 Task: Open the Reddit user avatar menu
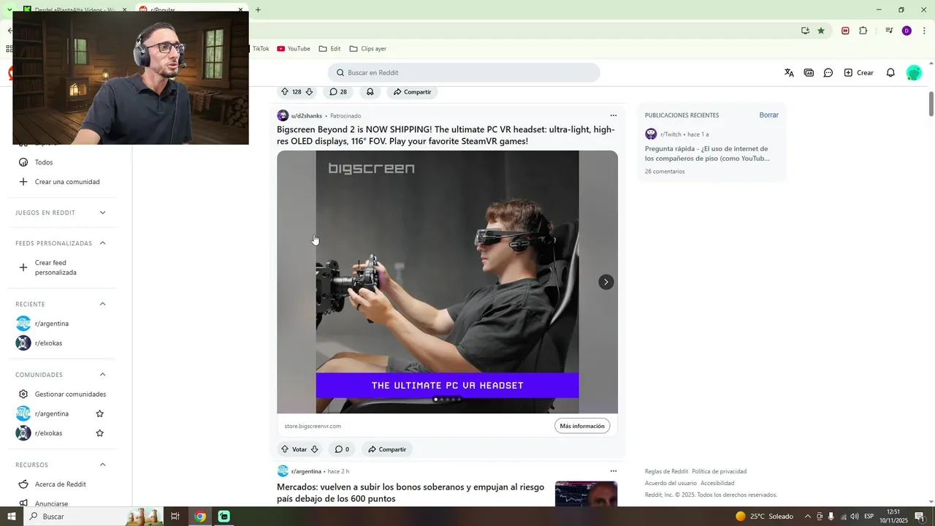coord(914,73)
